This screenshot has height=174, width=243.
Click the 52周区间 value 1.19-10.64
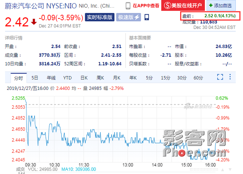pos(110,64)
